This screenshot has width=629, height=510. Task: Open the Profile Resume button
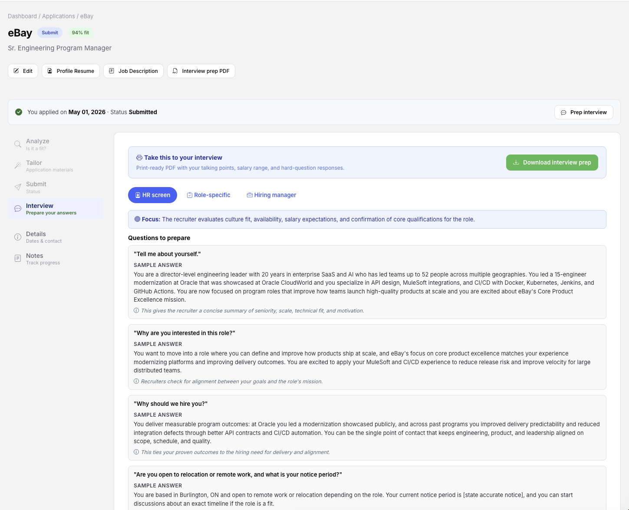[71, 71]
